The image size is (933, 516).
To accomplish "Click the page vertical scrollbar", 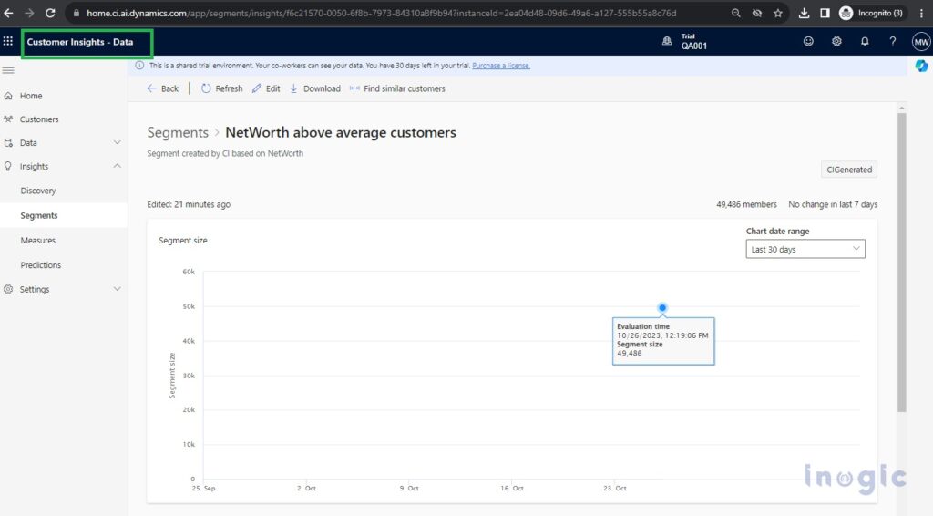I will 901,262.
